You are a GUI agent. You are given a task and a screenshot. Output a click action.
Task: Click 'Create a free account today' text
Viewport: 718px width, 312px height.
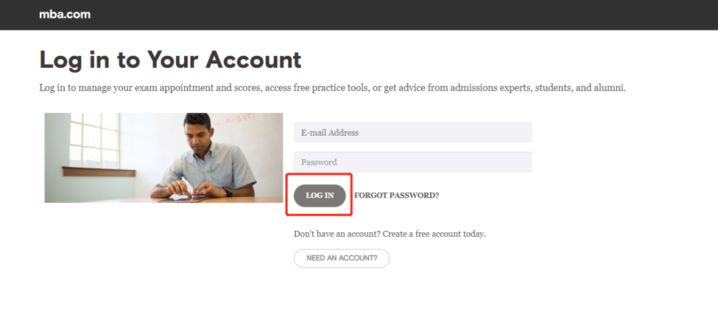click(x=434, y=234)
